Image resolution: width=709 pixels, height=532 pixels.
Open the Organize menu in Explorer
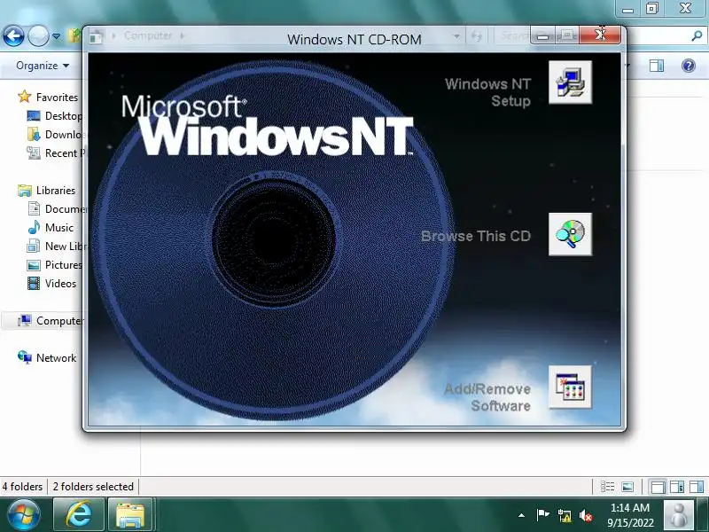tap(43, 66)
